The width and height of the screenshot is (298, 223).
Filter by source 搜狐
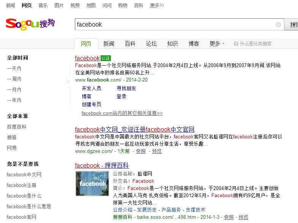[12, 137]
